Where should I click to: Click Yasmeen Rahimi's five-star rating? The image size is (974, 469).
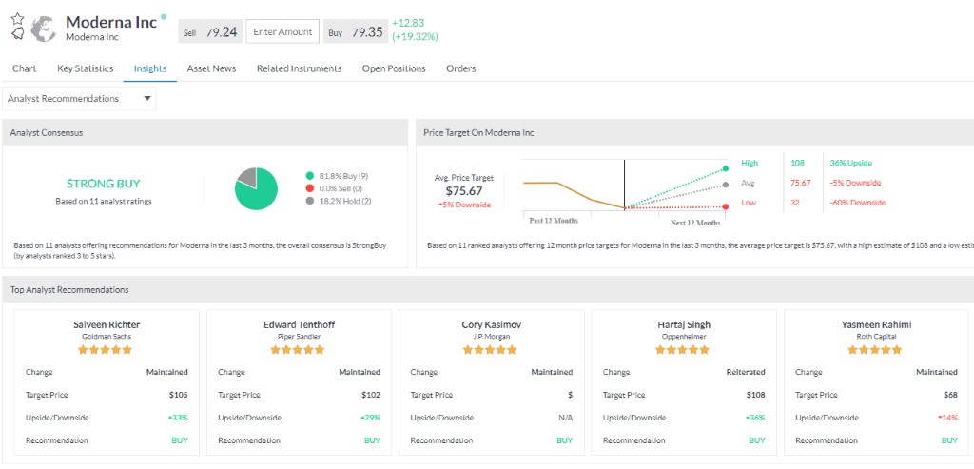[x=875, y=350]
